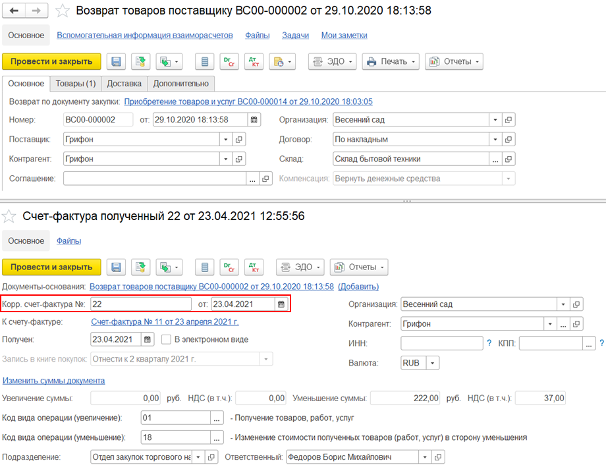The image size is (606, 467).
Task: Open Приобретение товаров и услуг ВС00-000014 link
Action: tap(248, 101)
